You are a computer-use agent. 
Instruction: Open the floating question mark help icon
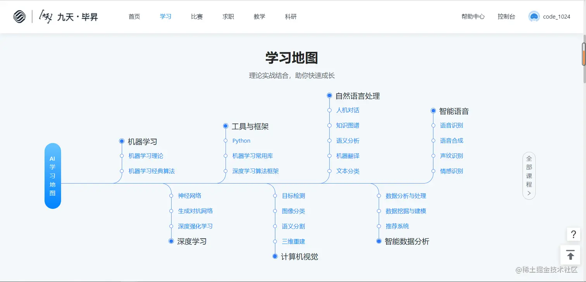pyautogui.click(x=573, y=234)
